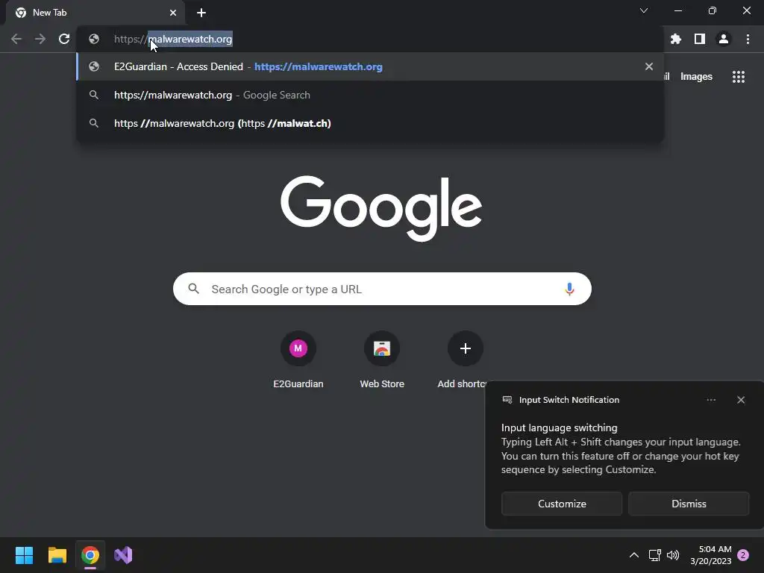The width and height of the screenshot is (764, 573).
Task: Open Visual Studio from the taskbar
Action: (x=123, y=555)
